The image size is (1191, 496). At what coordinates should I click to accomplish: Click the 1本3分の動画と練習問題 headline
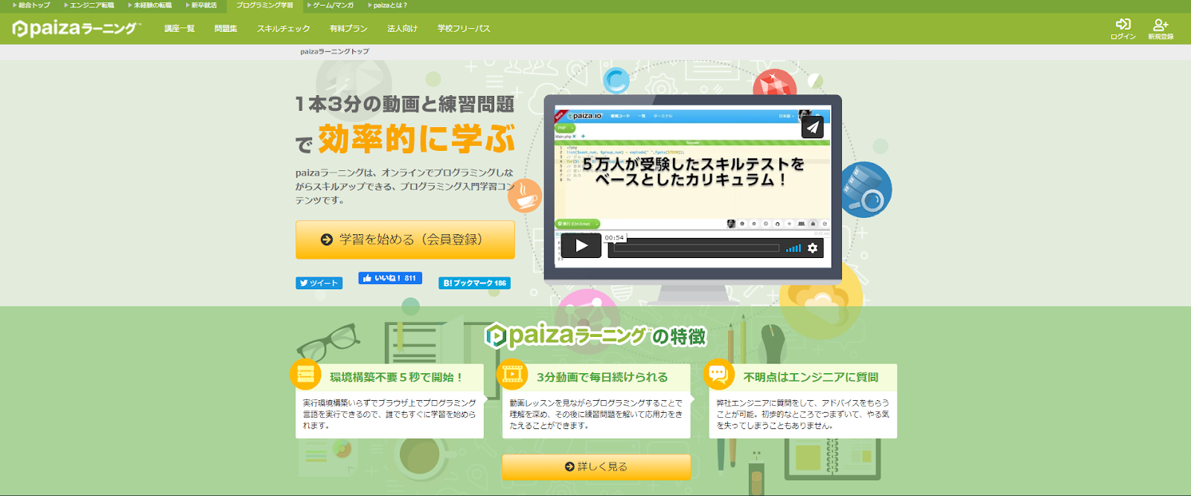[x=404, y=104]
